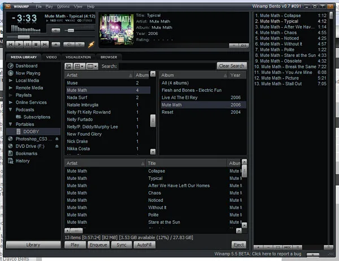Toggle the mute speaker button
339x261 pixels.
pyautogui.click(x=56, y=30)
